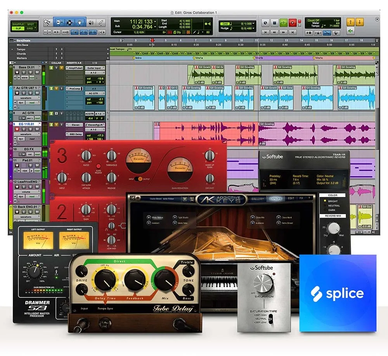Click the Rewind transport button
Viewport: 388px width, 356px height.
[274, 32]
